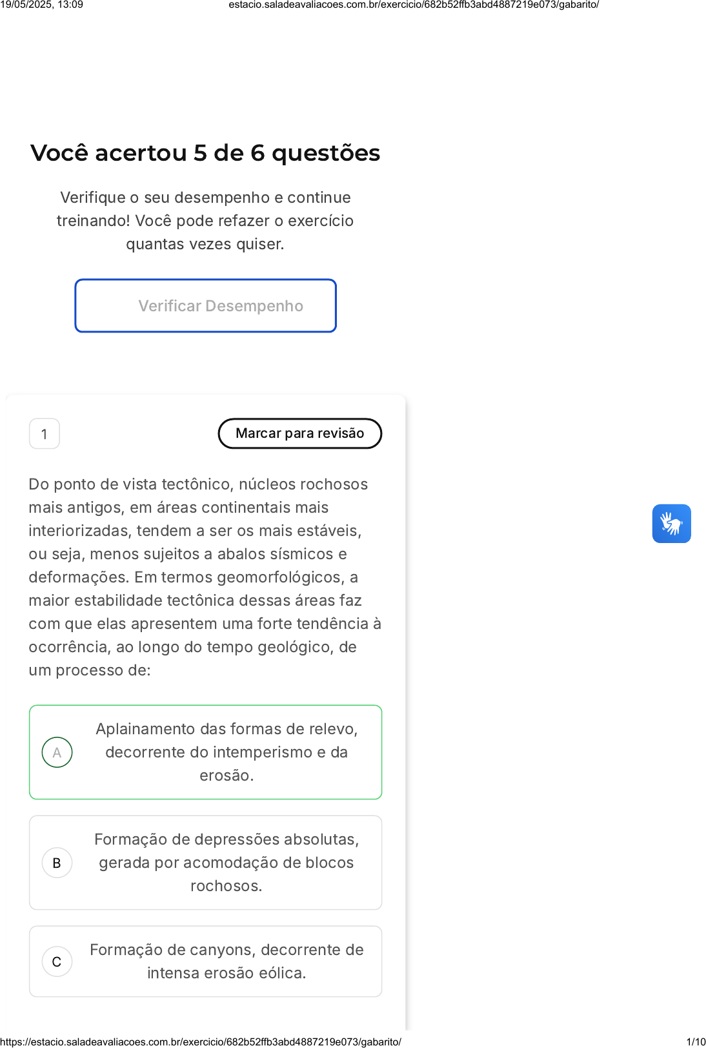Click the heading Você acertou 5 de 6 questões

(x=205, y=153)
